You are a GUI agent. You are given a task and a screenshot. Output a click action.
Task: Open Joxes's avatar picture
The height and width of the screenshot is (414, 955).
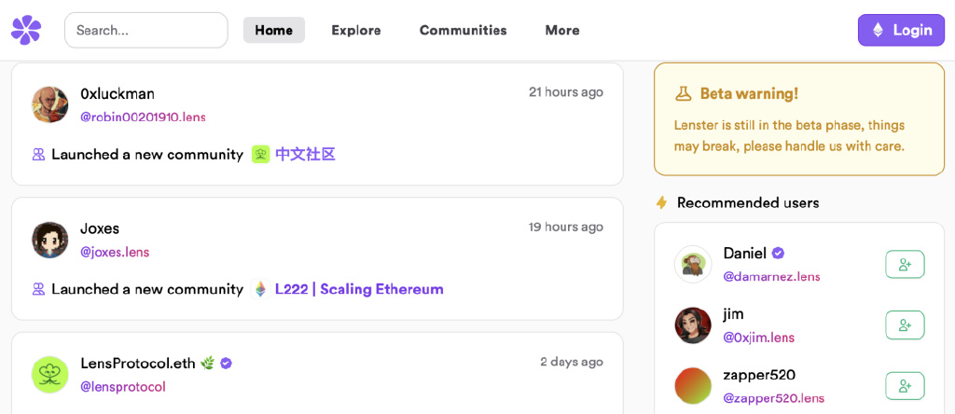point(50,240)
